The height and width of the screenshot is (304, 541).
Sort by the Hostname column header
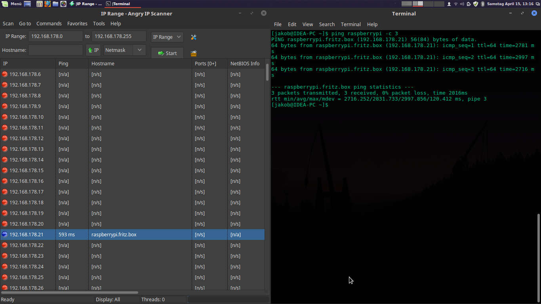pos(140,63)
